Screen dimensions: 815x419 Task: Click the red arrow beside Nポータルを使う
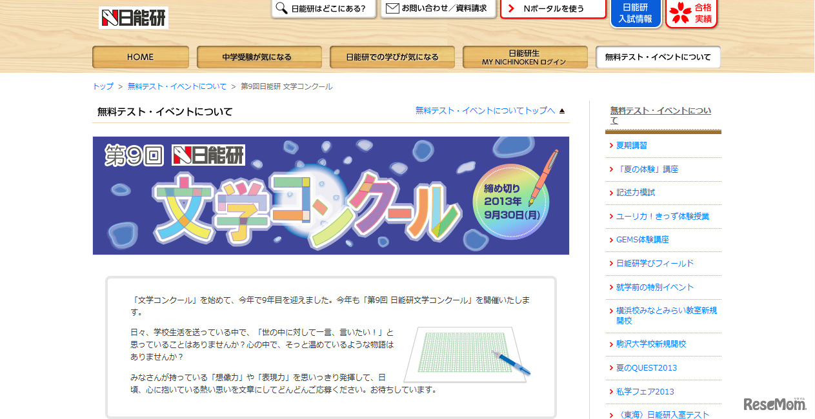click(511, 9)
